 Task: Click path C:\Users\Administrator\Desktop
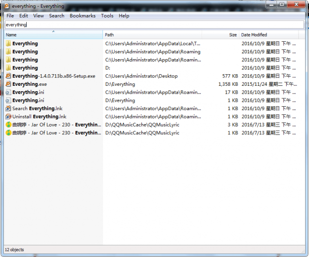coord(141,76)
